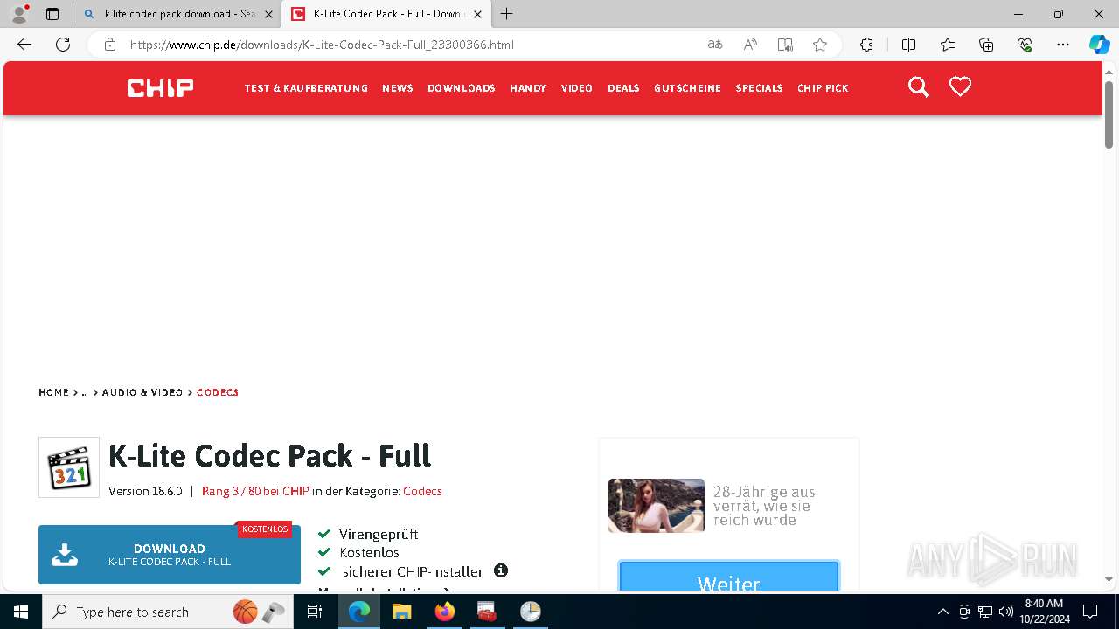This screenshot has height=629, width=1119.
Task: View site information lock icon
Action: 109,45
